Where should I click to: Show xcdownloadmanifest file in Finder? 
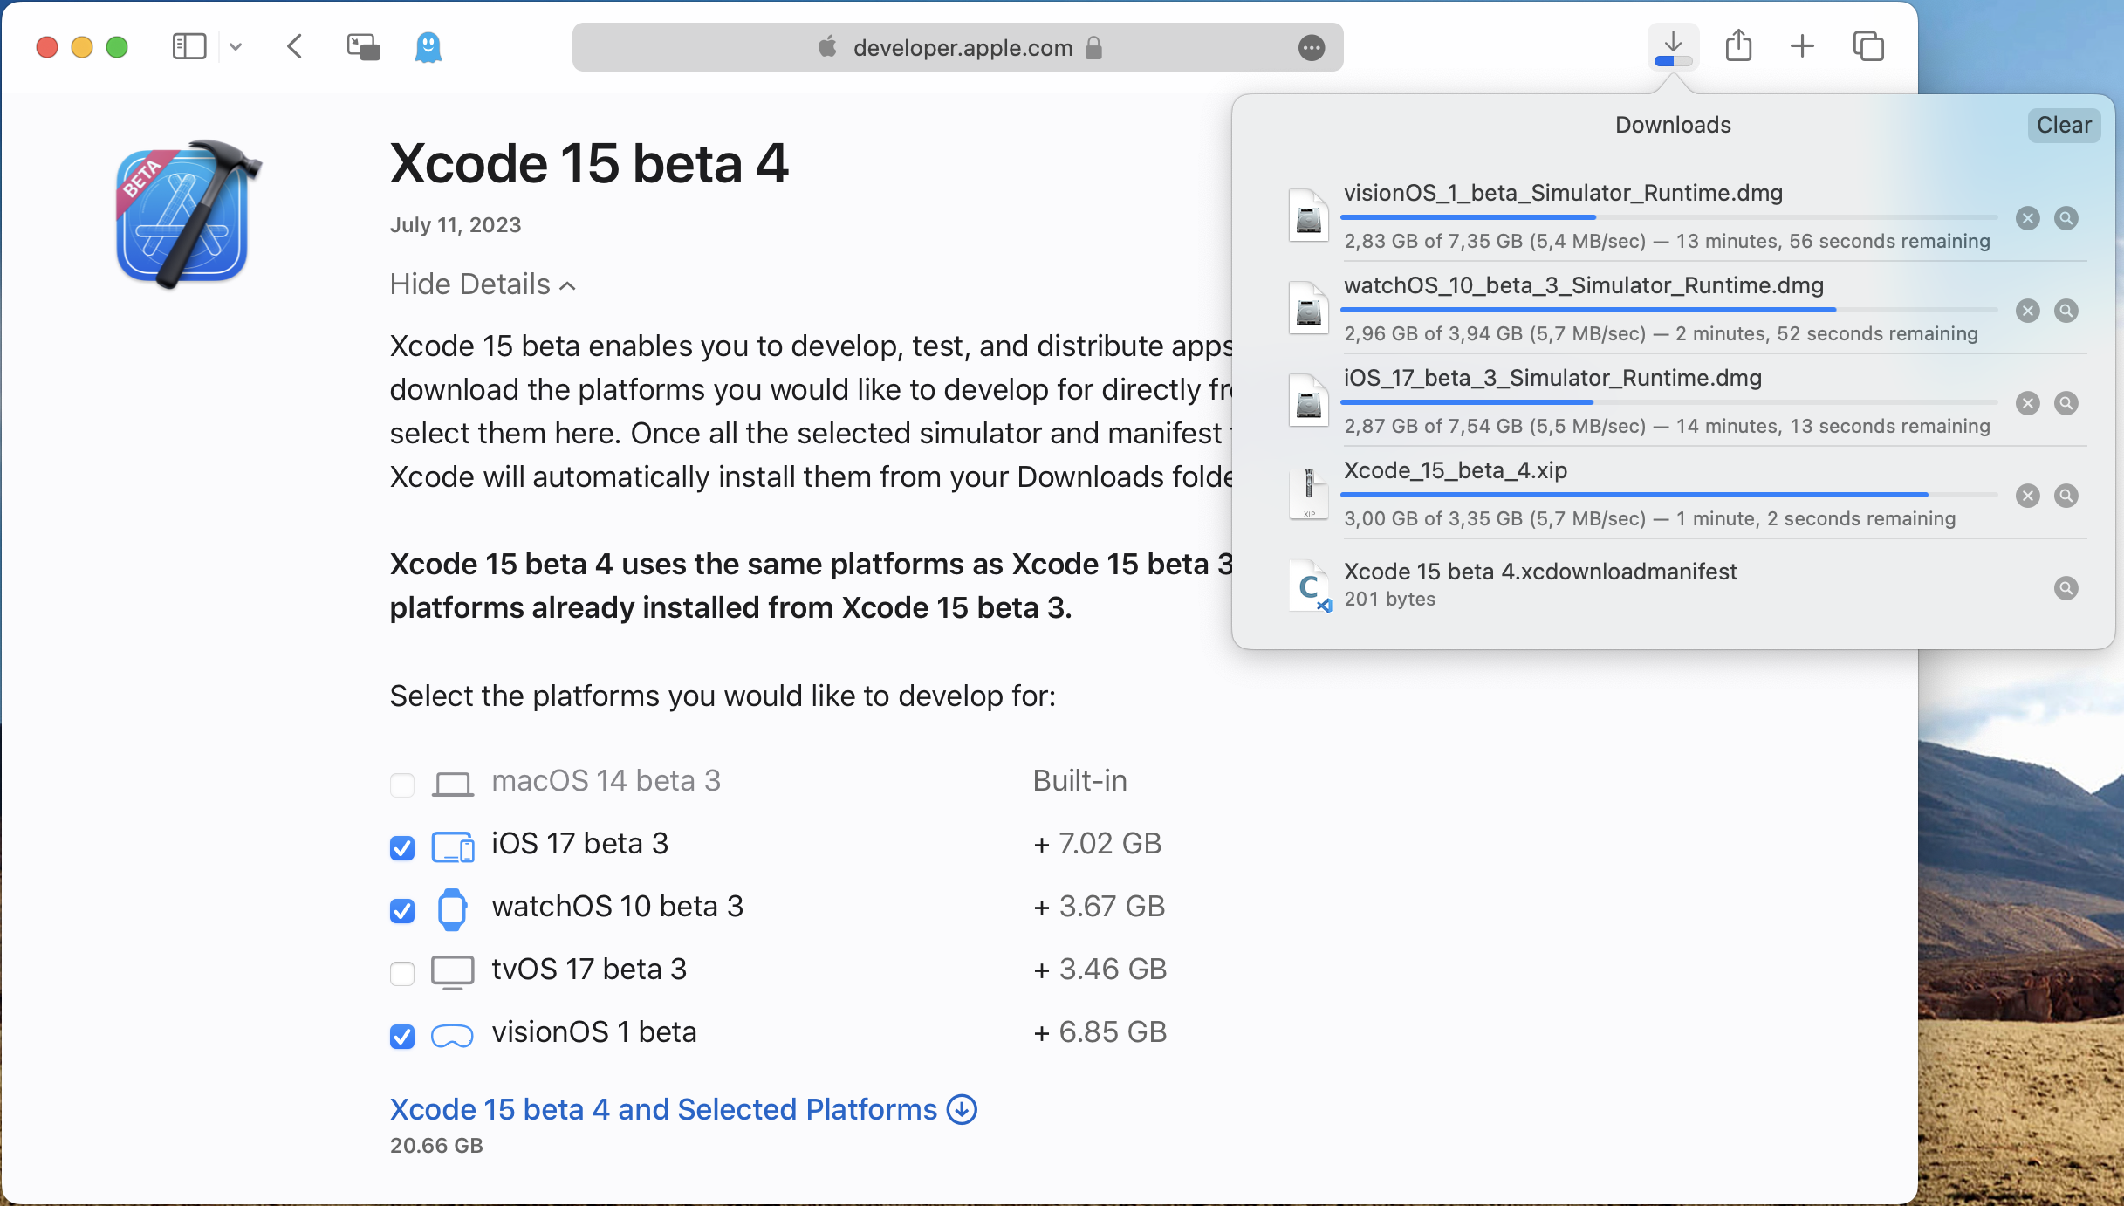[x=2066, y=588]
